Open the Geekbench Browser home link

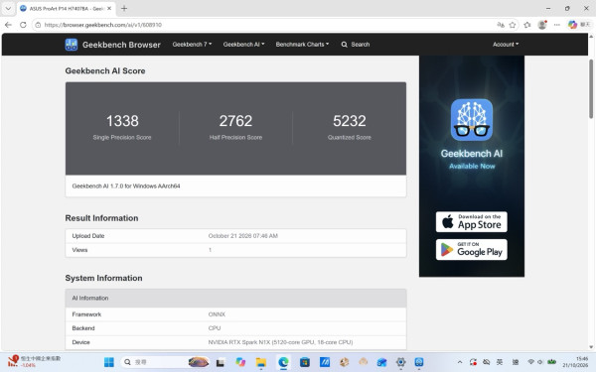click(x=121, y=45)
